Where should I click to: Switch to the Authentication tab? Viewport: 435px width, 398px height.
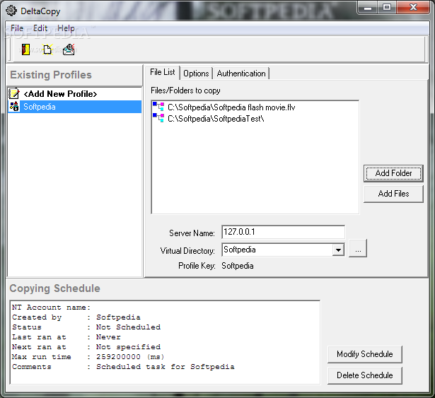point(241,74)
